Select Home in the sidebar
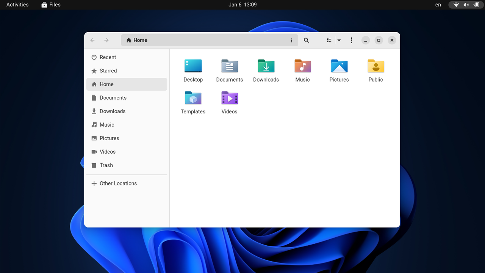 (127, 84)
